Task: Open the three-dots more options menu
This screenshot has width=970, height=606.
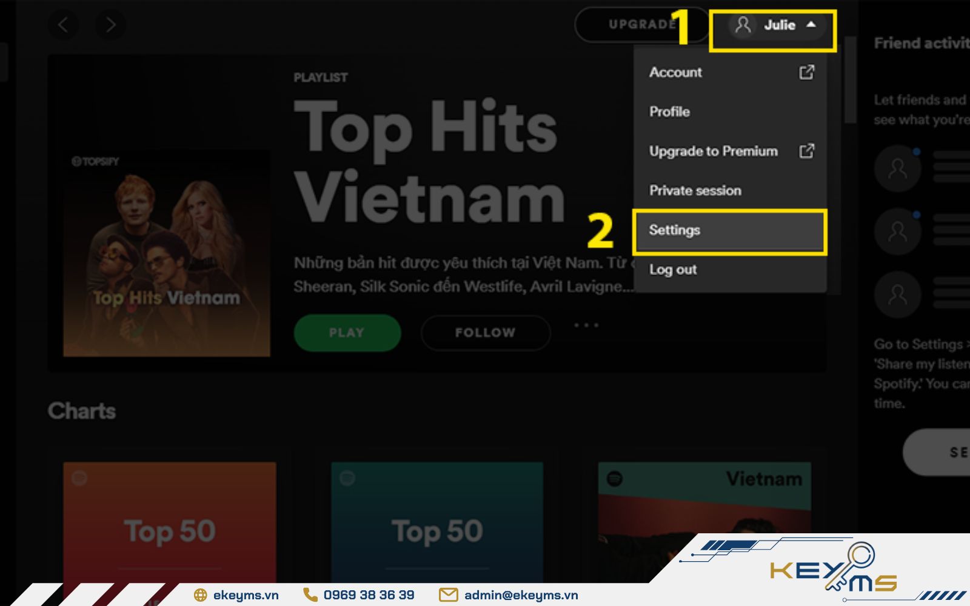Action: point(586,325)
